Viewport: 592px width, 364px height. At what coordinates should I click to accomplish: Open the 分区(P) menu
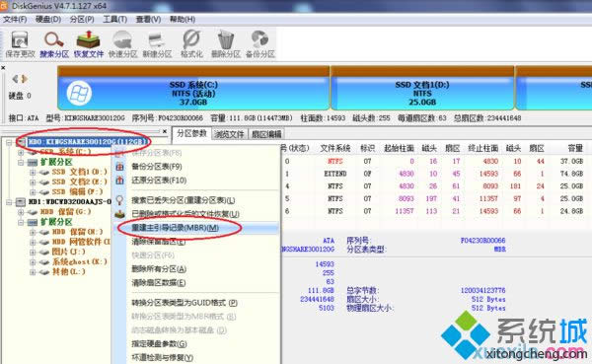pyautogui.click(x=82, y=19)
